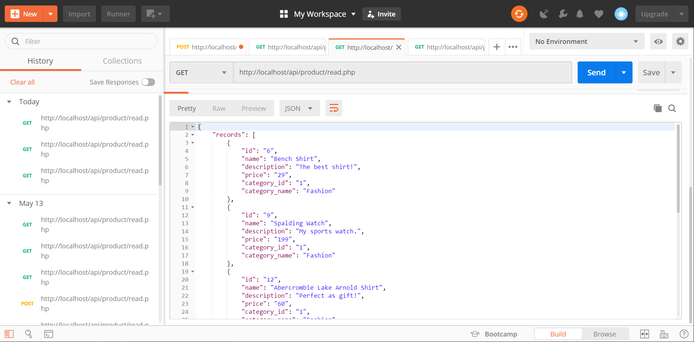
Task: Fold JSON at line 11 arrow
Action: click(x=193, y=207)
